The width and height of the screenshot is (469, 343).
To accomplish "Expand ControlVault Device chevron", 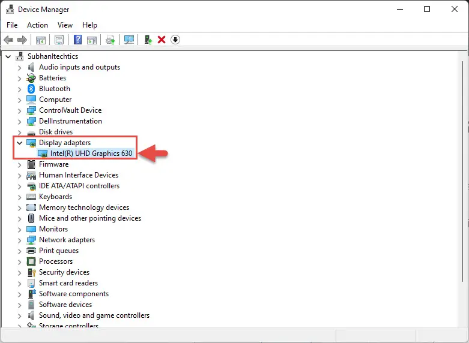I will tap(19, 111).
